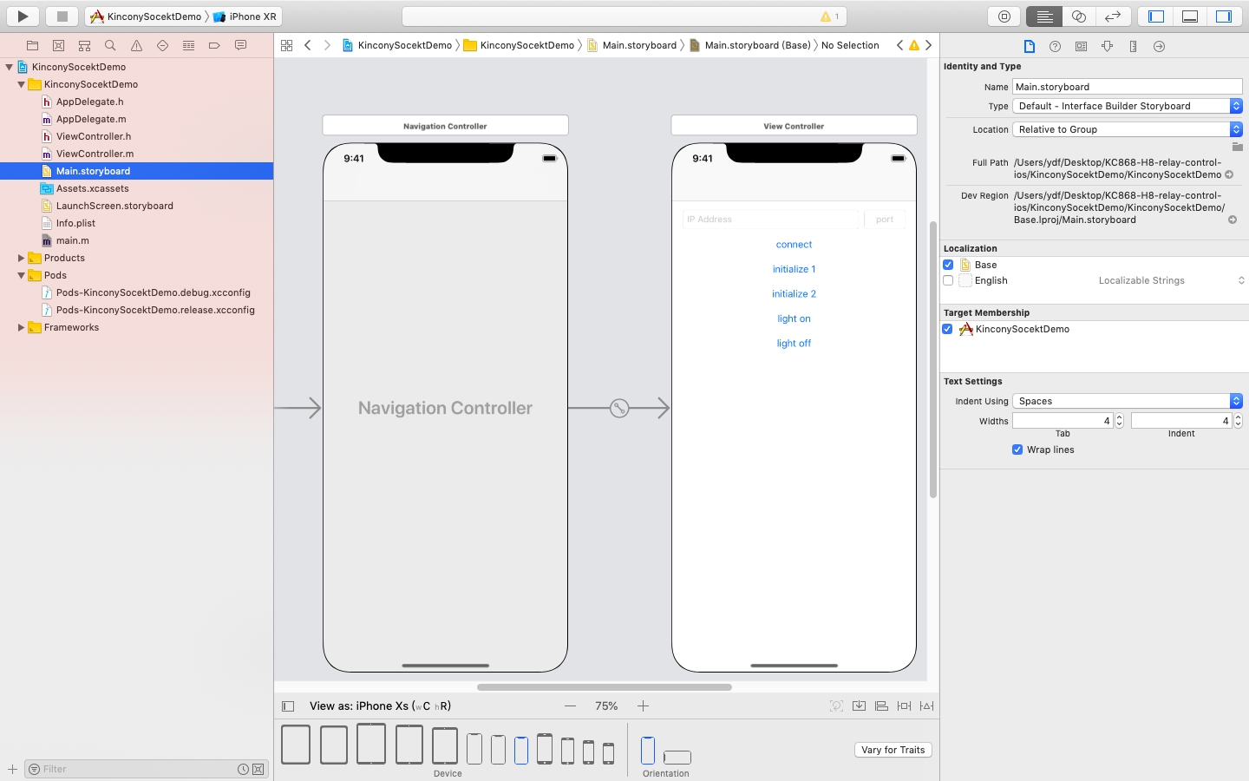Viewport: 1249px width, 781px height.
Task: Click the canvas horizontal scrollbar
Action: tap(604, 687)
